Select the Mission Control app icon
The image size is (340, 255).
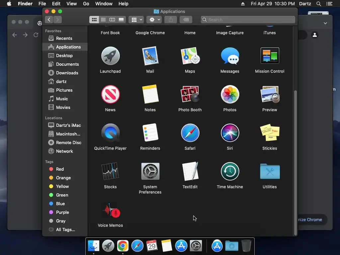coord(270,55)
